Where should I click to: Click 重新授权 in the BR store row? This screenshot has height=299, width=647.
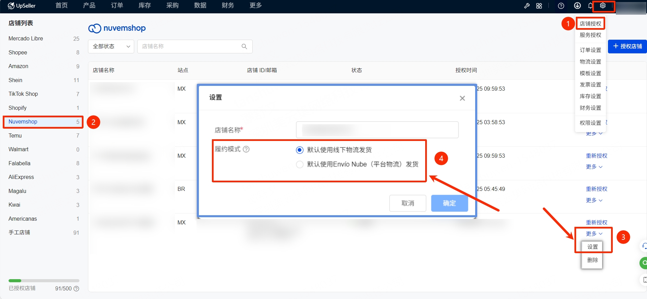coord(596,189)
